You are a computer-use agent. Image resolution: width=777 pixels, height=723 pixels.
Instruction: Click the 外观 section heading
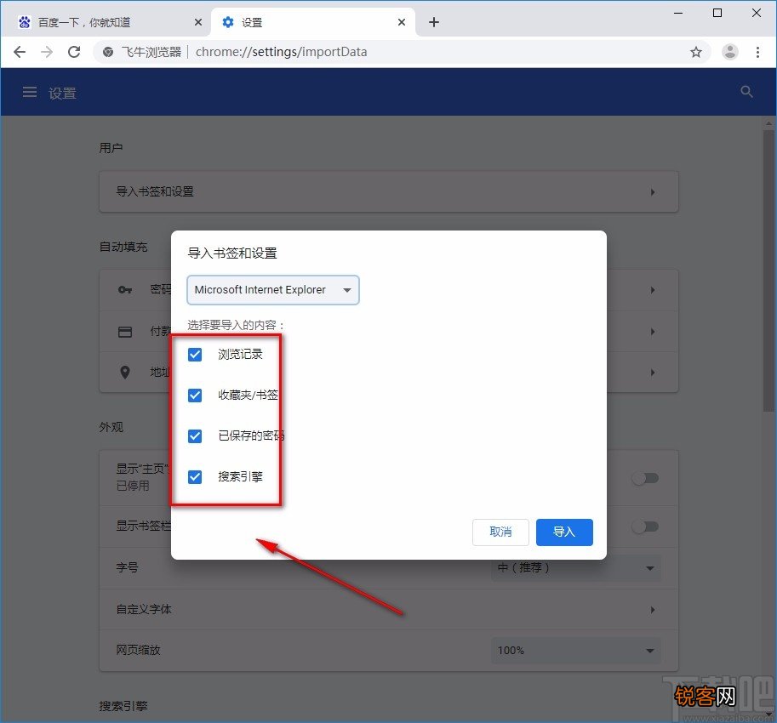[111, 427]
